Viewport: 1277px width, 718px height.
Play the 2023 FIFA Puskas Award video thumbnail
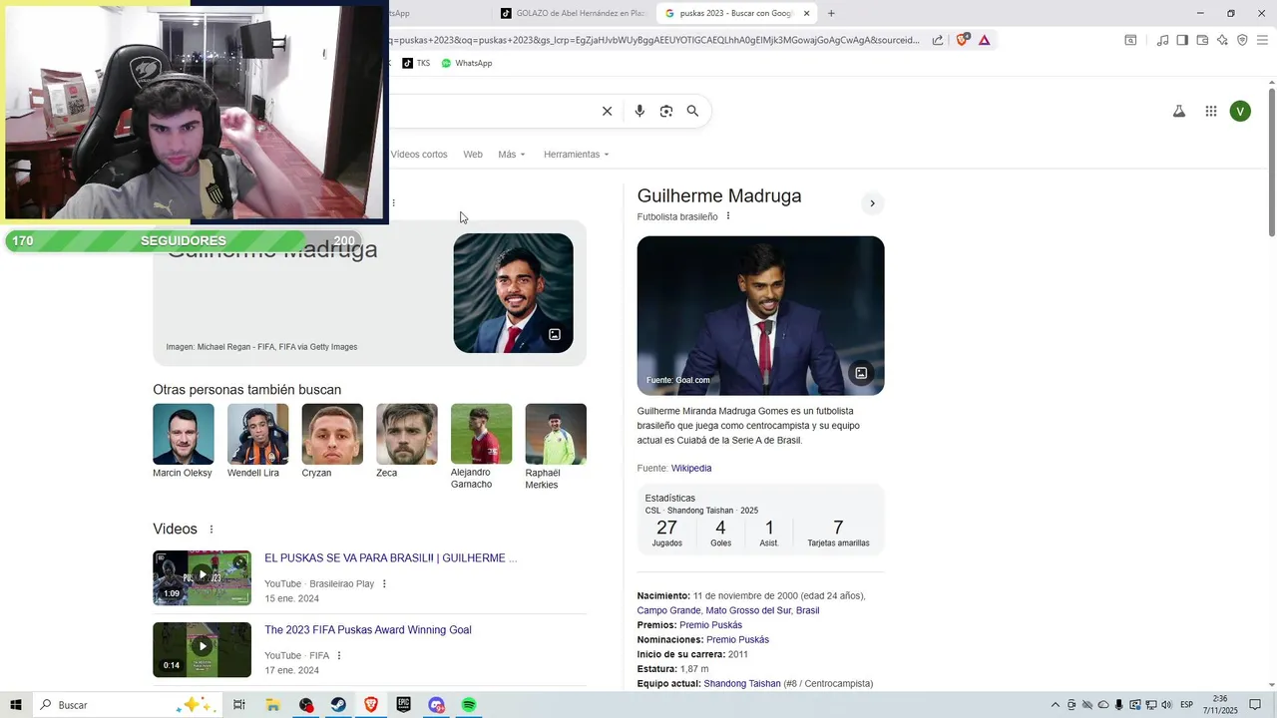(x=202, y=649)
